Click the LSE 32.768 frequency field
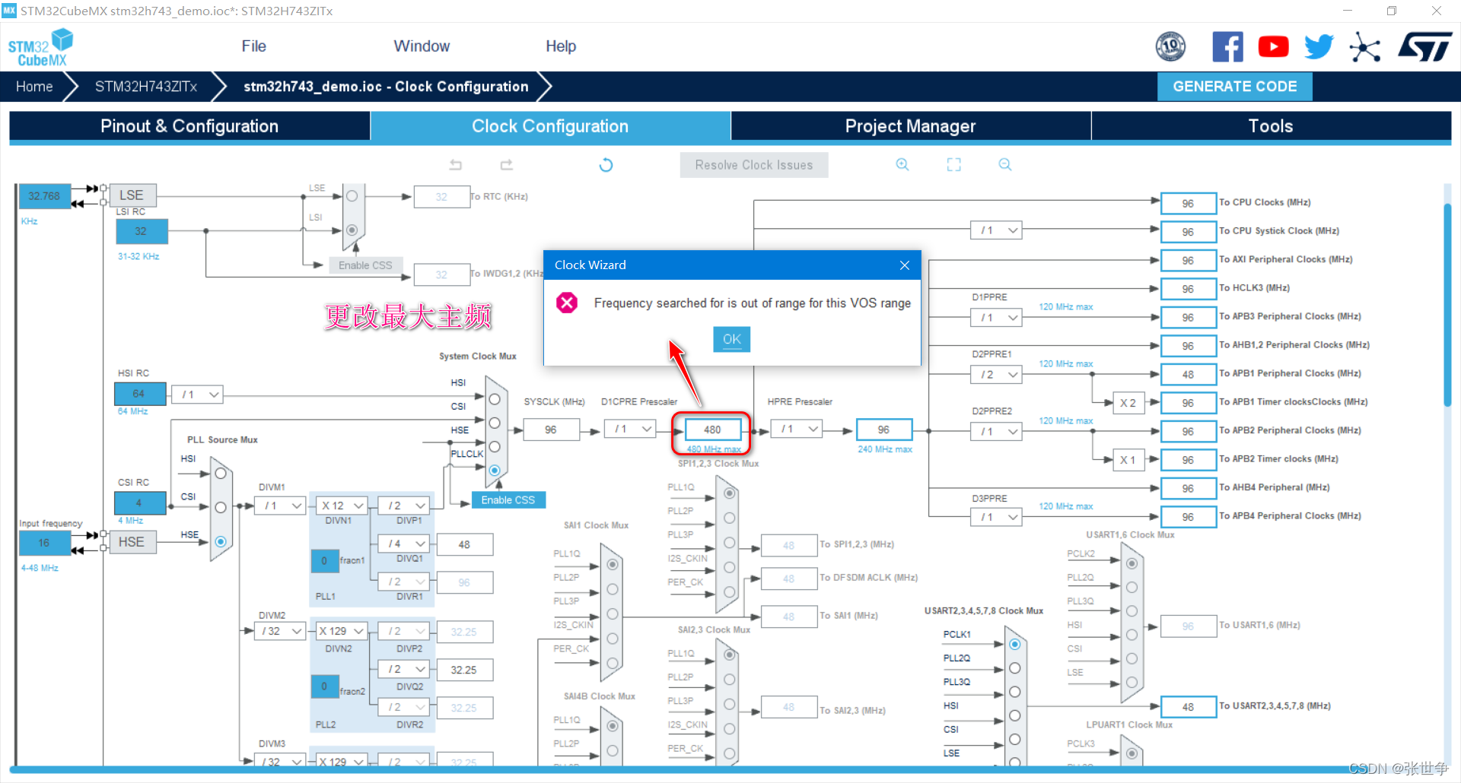This screenshot has height=783, width=1461. click(x=44, y=195)
